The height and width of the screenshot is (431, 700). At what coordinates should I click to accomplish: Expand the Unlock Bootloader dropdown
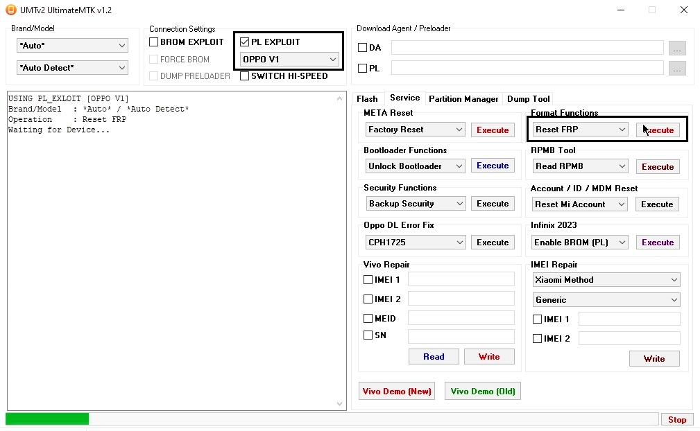415,166
